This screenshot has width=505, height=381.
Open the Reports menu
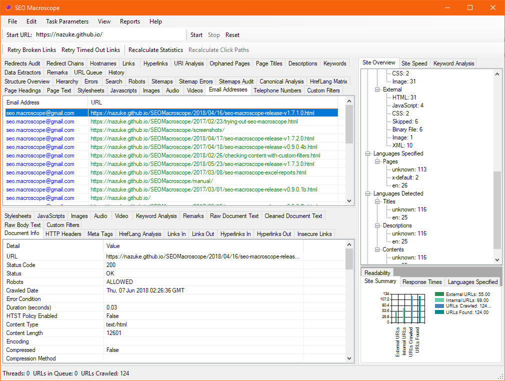click(x=130, y=21)
